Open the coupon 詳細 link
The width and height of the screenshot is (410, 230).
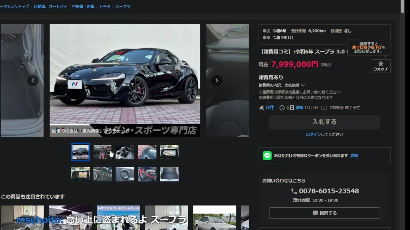coord(354,156)
